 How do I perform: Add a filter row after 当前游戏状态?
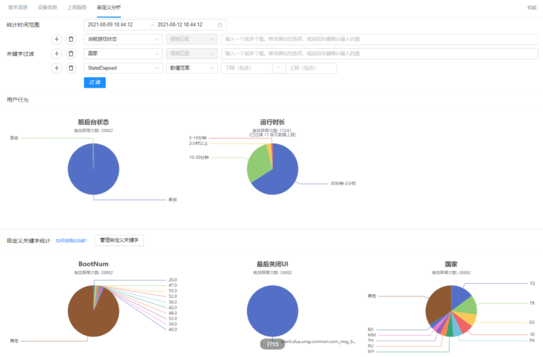coord(57,39)
